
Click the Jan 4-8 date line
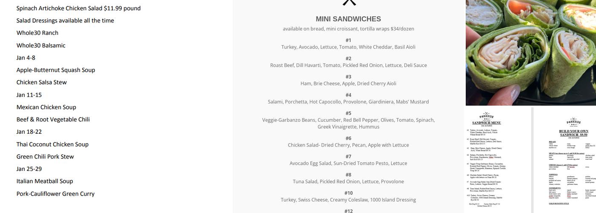[x=26, y=58]
